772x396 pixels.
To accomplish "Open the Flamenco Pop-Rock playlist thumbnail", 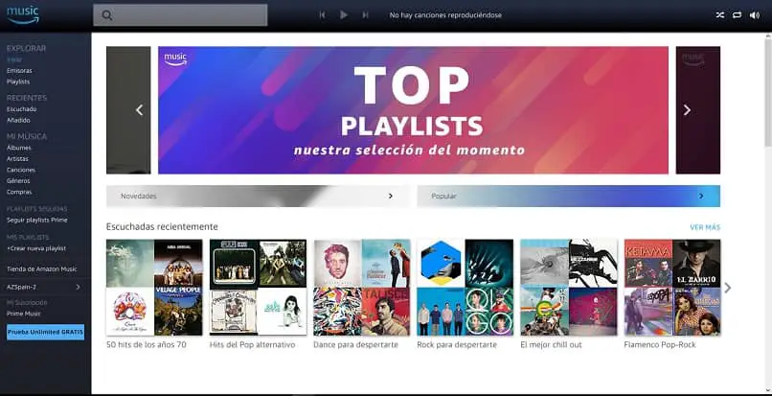I will pyautogui.click(x=672, y=288).
